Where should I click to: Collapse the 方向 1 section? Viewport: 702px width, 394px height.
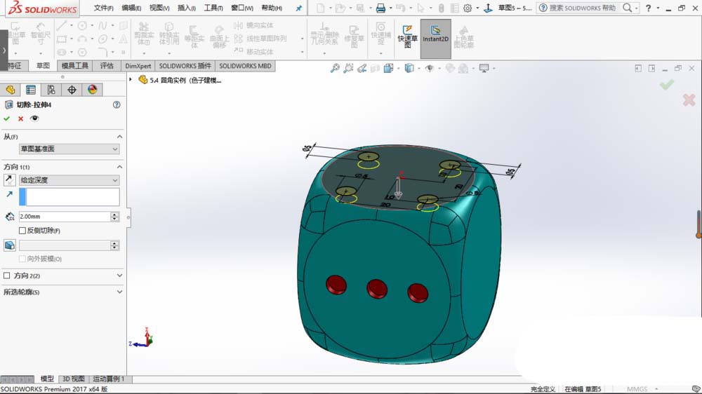click(x=119, y=167)
